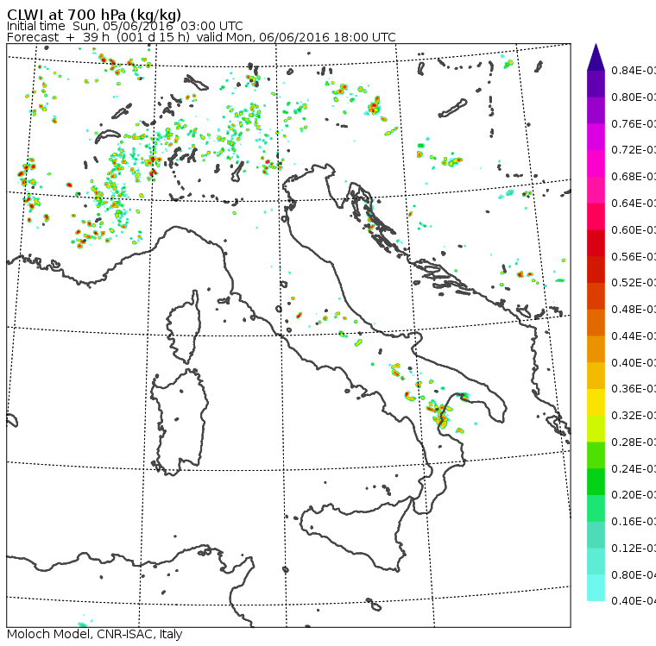The height and width of the screenshot is (646, 656).
Task: Select the color band between 0.60E-03 and 0.64E-03
Action: (596, 216)
